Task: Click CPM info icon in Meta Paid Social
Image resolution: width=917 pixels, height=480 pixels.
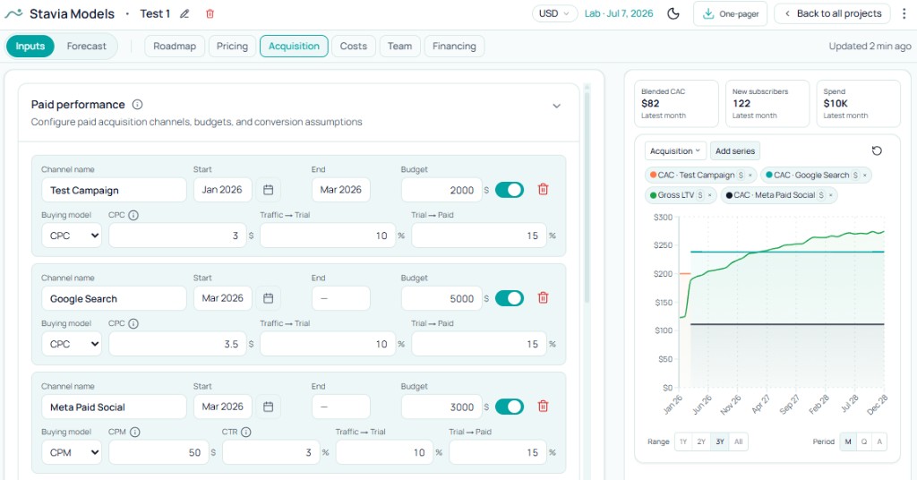Action: (134, 432)
